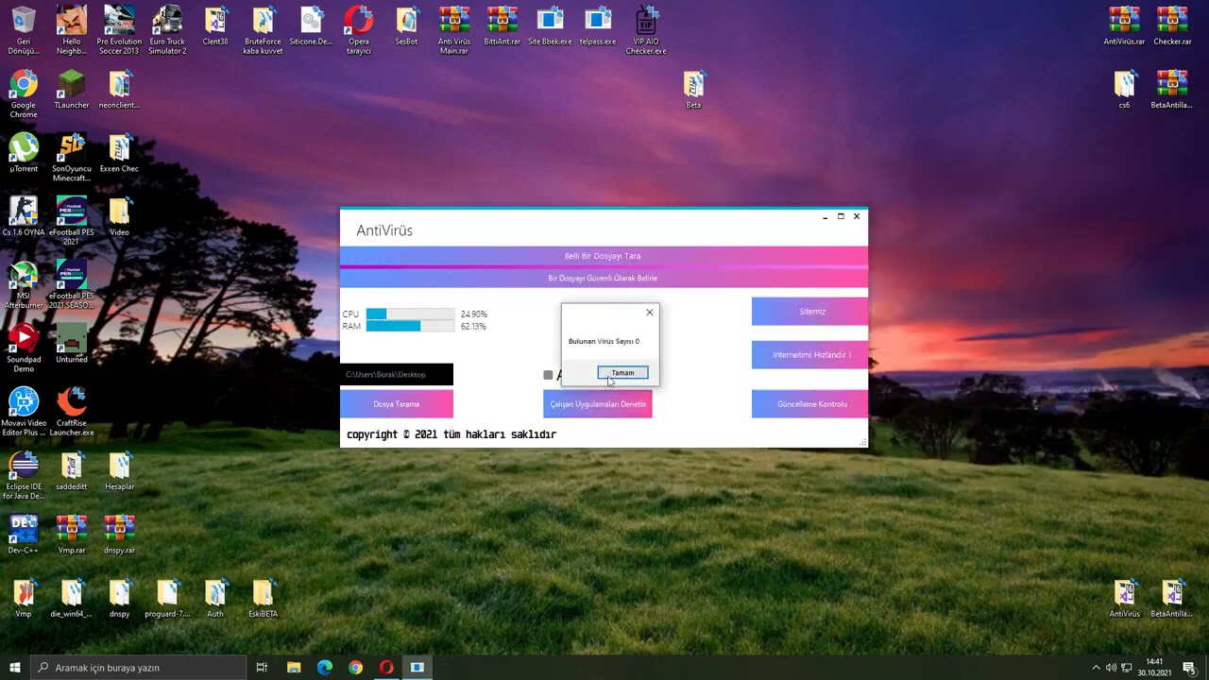
Task: Click Bir Dosyayı Güvenli Olarak Belirle
Action: pyautogui.click(x=603, y=279)
